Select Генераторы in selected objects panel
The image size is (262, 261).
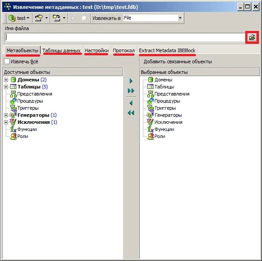[x=168, y=115]
